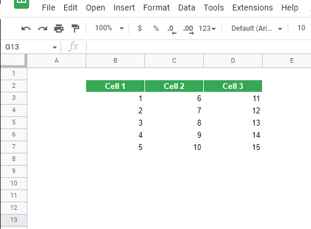Select row 2 header

13,86
